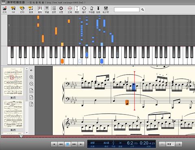195x150 pixels.
Task: Click the blue highlighted black piano key
Action: [87, 55]
